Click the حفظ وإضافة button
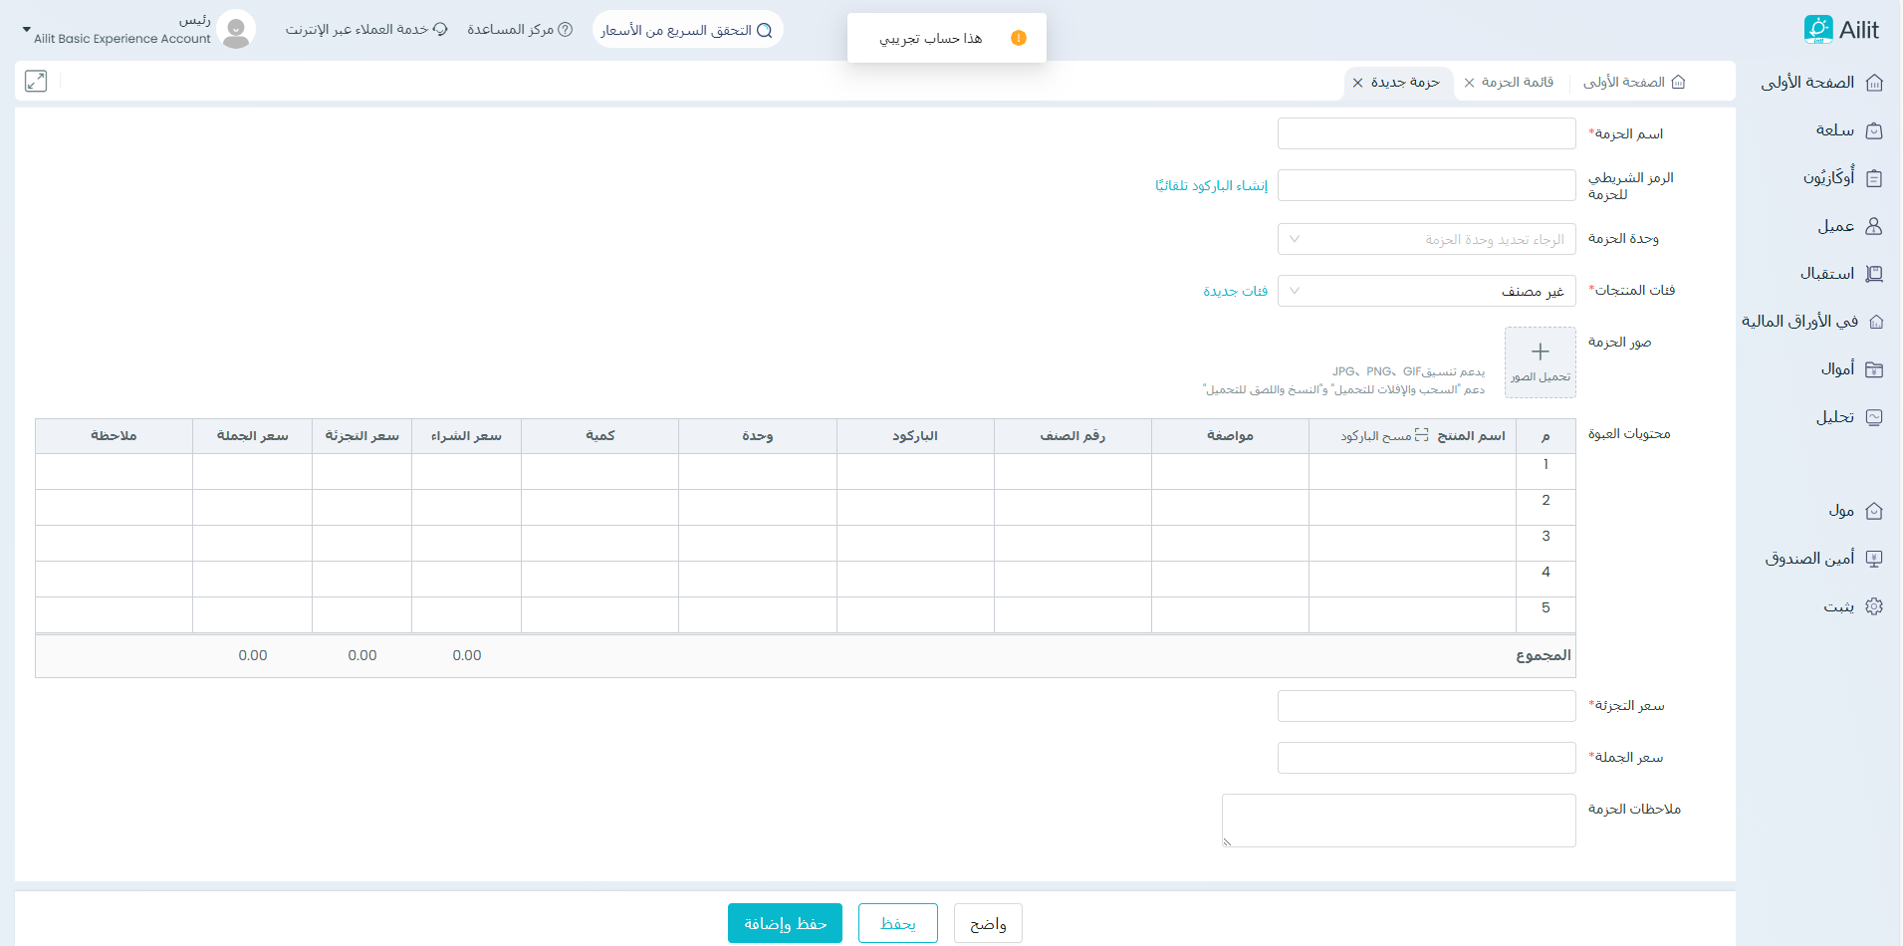 785,923
